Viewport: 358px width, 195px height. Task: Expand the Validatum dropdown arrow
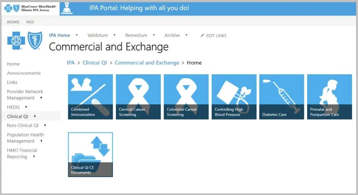tap(115, 35)
